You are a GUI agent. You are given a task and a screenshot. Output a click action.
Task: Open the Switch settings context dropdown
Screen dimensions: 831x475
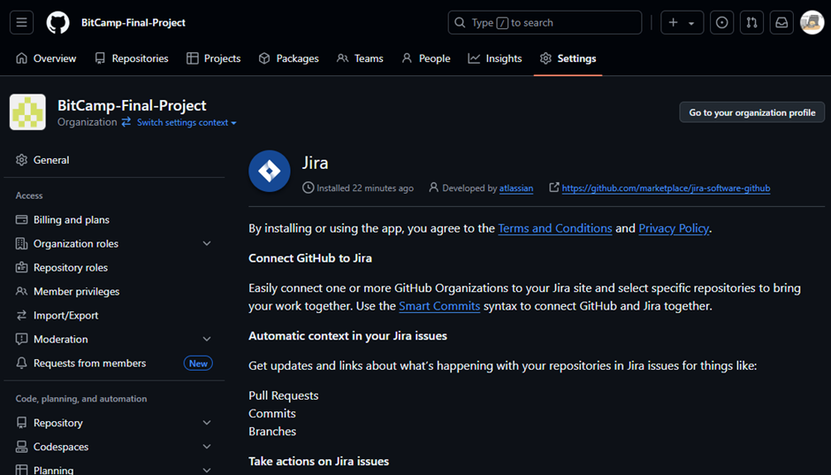click(187, 122)
